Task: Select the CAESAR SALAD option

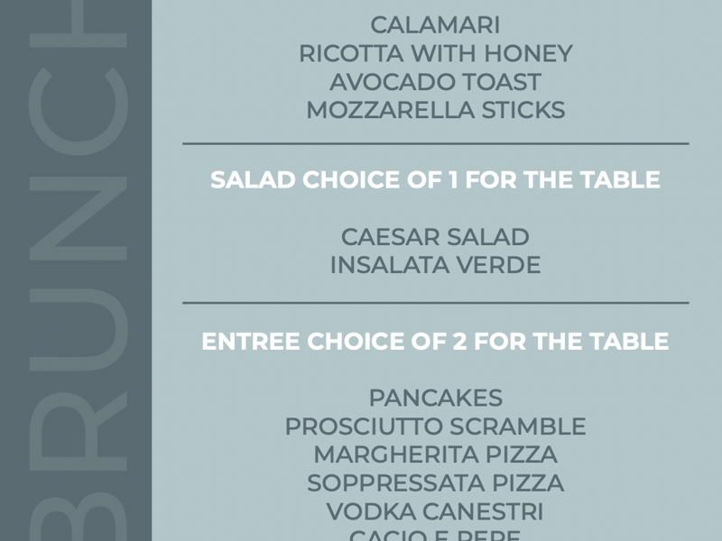Action: click(435, 237)
